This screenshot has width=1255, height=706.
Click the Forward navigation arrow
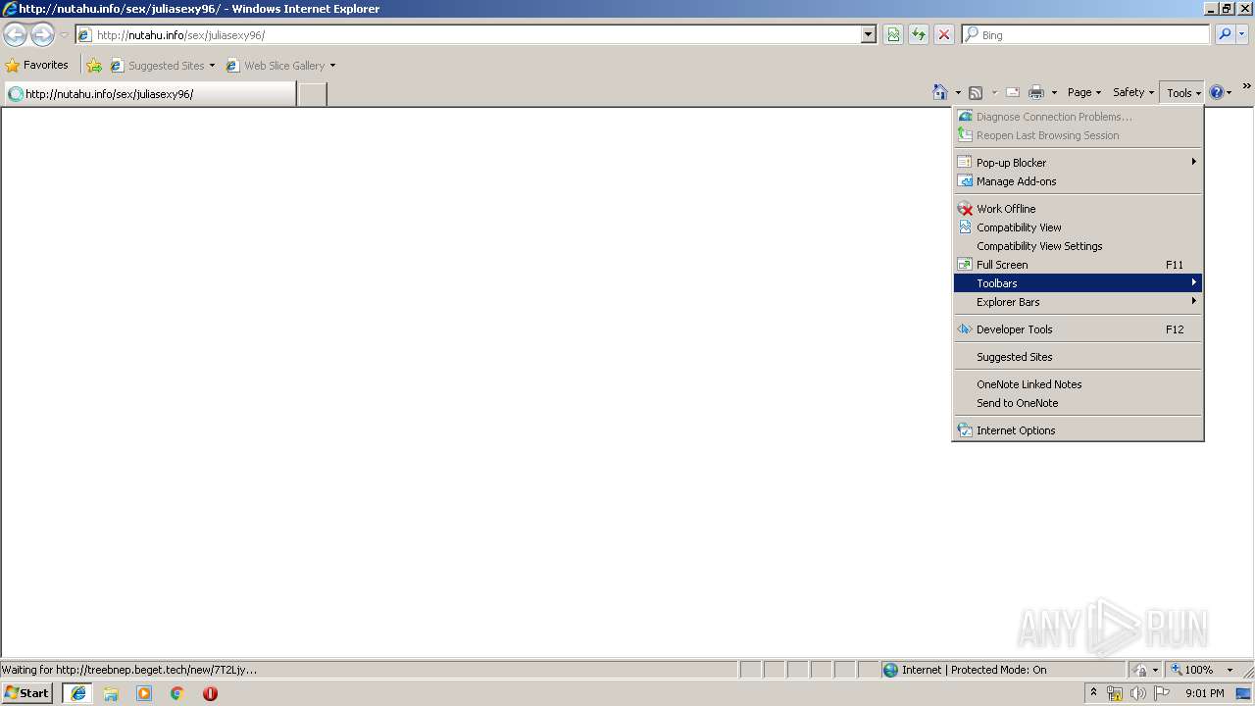[x=42, y=35]
